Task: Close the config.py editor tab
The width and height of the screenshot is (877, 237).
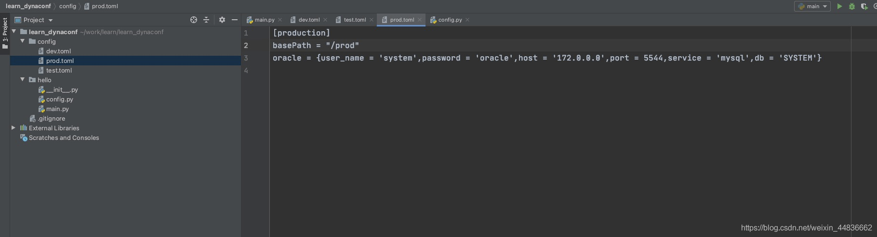Action: [467, 20]
